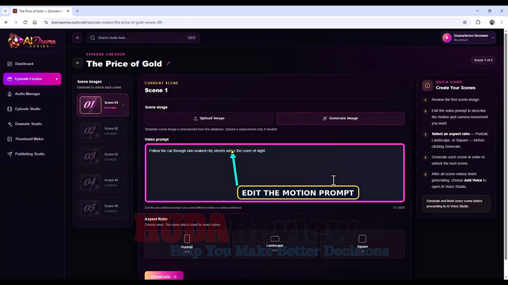Screen dimensions: 508x285
Task: Open a new browser tab
Action: click(x=77, y=11)
